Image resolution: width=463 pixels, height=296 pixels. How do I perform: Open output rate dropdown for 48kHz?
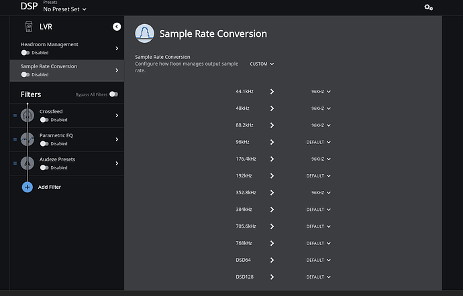coord(321,108)
